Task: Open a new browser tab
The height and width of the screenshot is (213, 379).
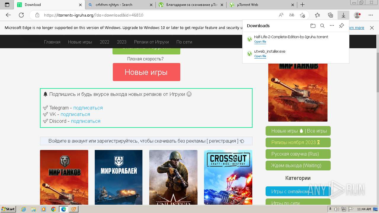Action: (302, 5)
